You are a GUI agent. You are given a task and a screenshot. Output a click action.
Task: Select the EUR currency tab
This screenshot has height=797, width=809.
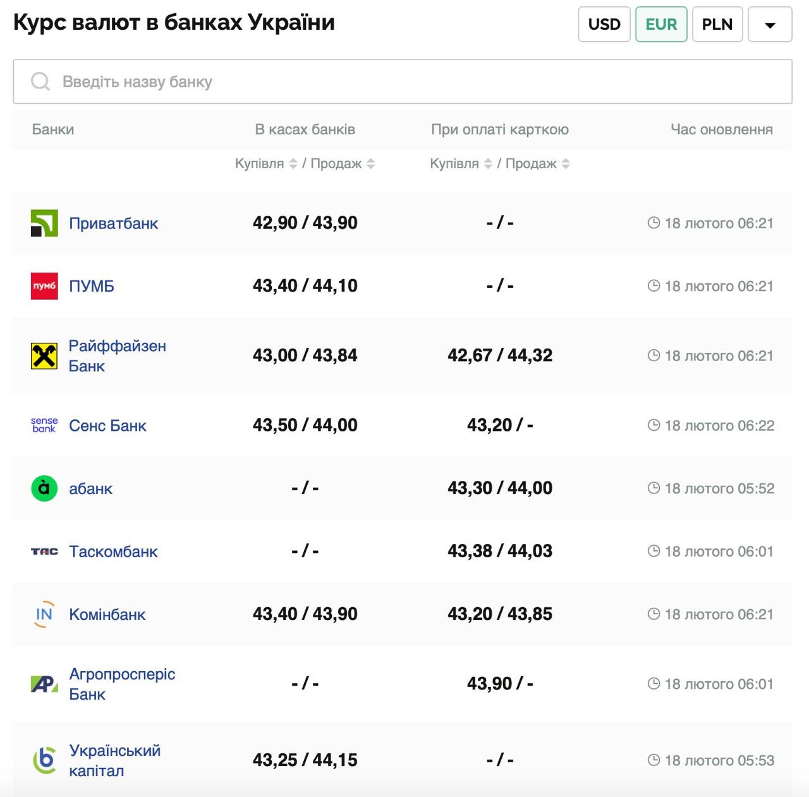click(661, 25)
